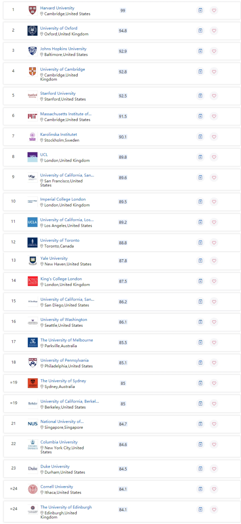Favorite the UCL row via heart icon
The height and width of the screenshot is (524, 241).
point(214,157)
